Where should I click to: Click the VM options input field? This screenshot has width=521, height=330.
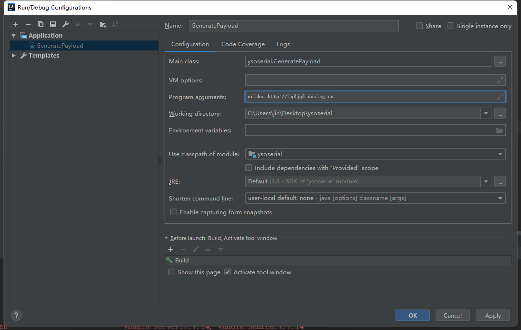pos(375,80)
